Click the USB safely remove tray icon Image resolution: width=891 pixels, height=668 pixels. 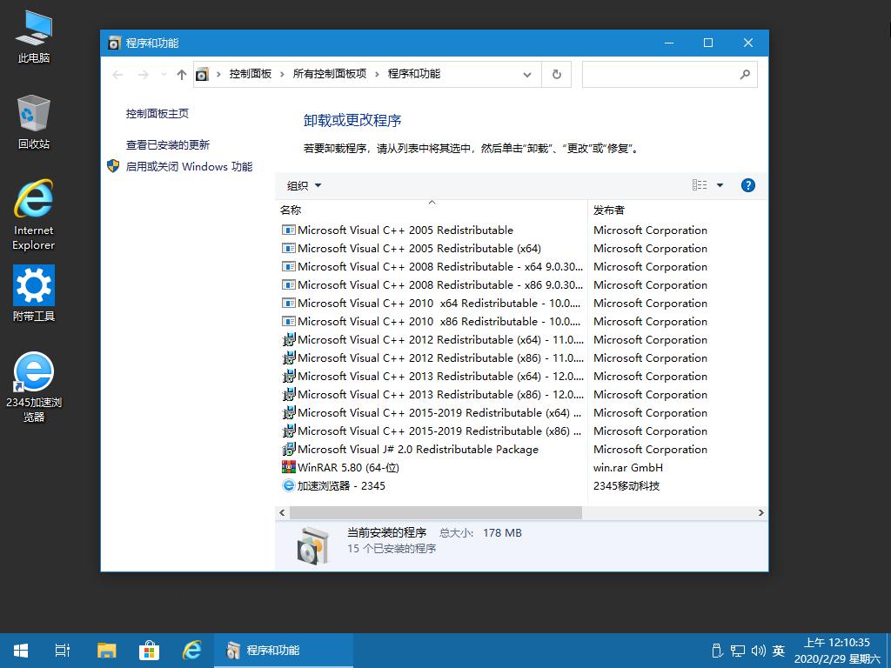click(717, 651)
